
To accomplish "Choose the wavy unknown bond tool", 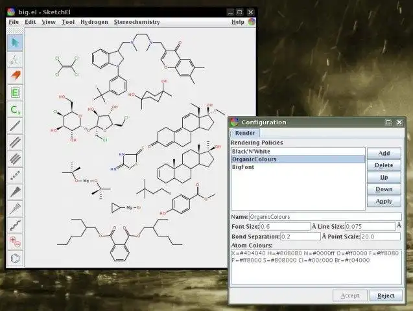I will click(x=15, y=225).
